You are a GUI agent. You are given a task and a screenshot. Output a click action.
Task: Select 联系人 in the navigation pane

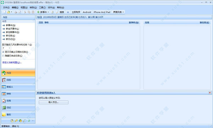tap(18, 87)
